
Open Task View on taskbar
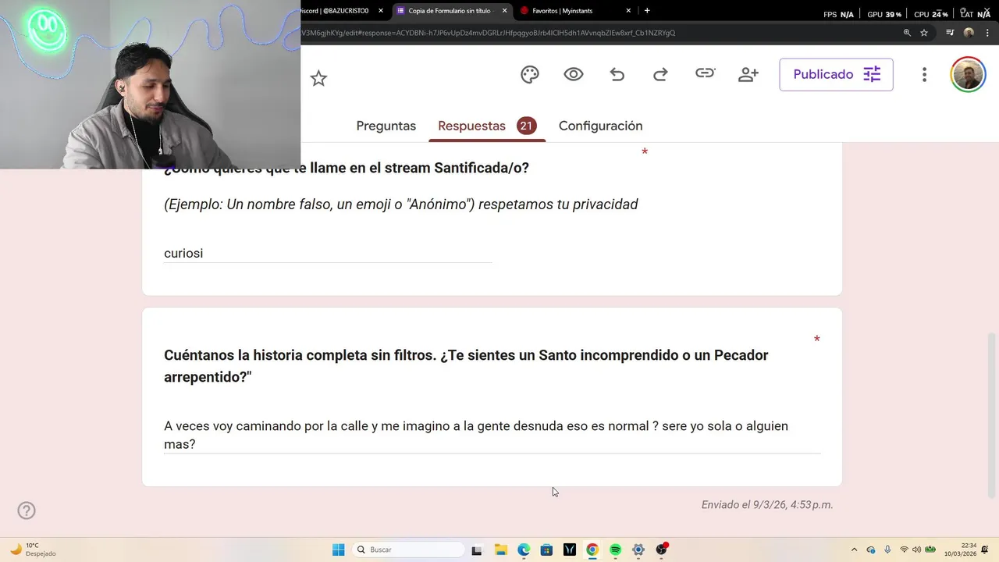tap(477, 550)
